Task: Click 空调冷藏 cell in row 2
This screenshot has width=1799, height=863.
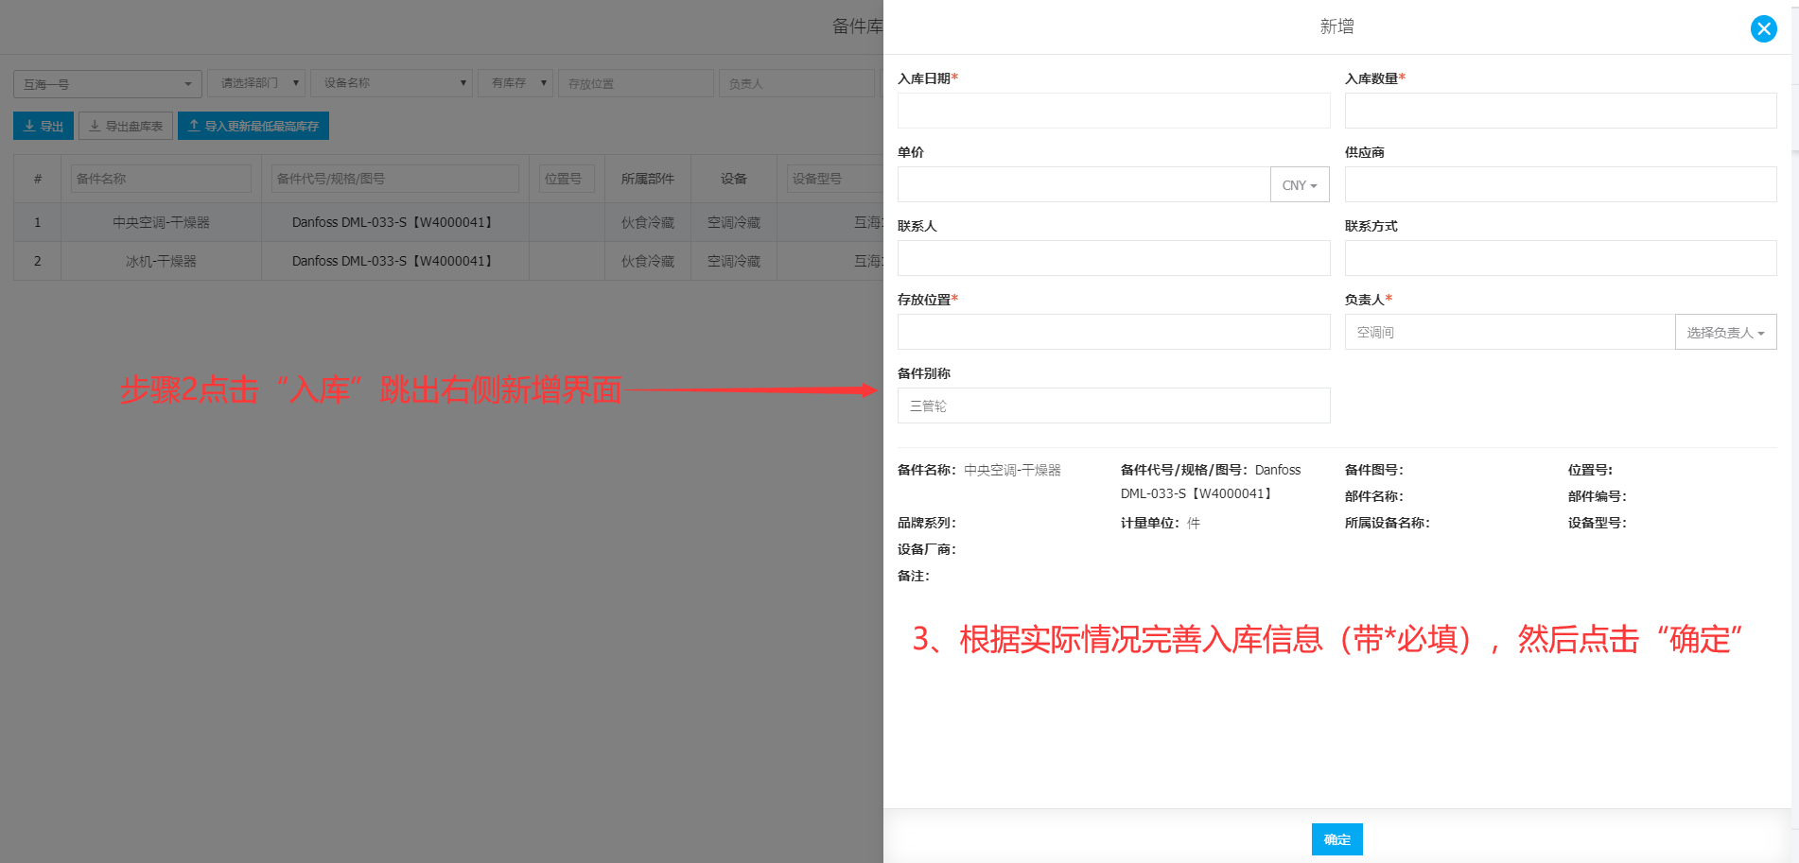Action: [734, 261]
